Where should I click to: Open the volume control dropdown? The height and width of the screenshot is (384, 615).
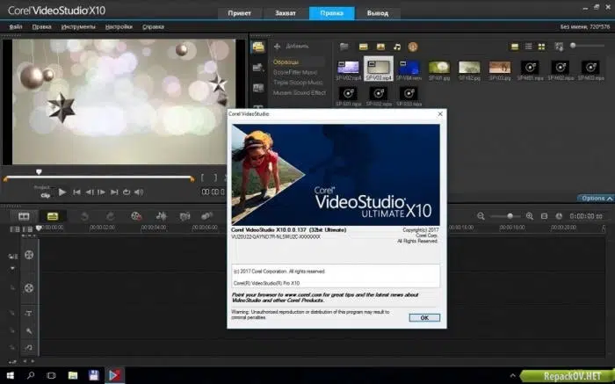point(139,192)
